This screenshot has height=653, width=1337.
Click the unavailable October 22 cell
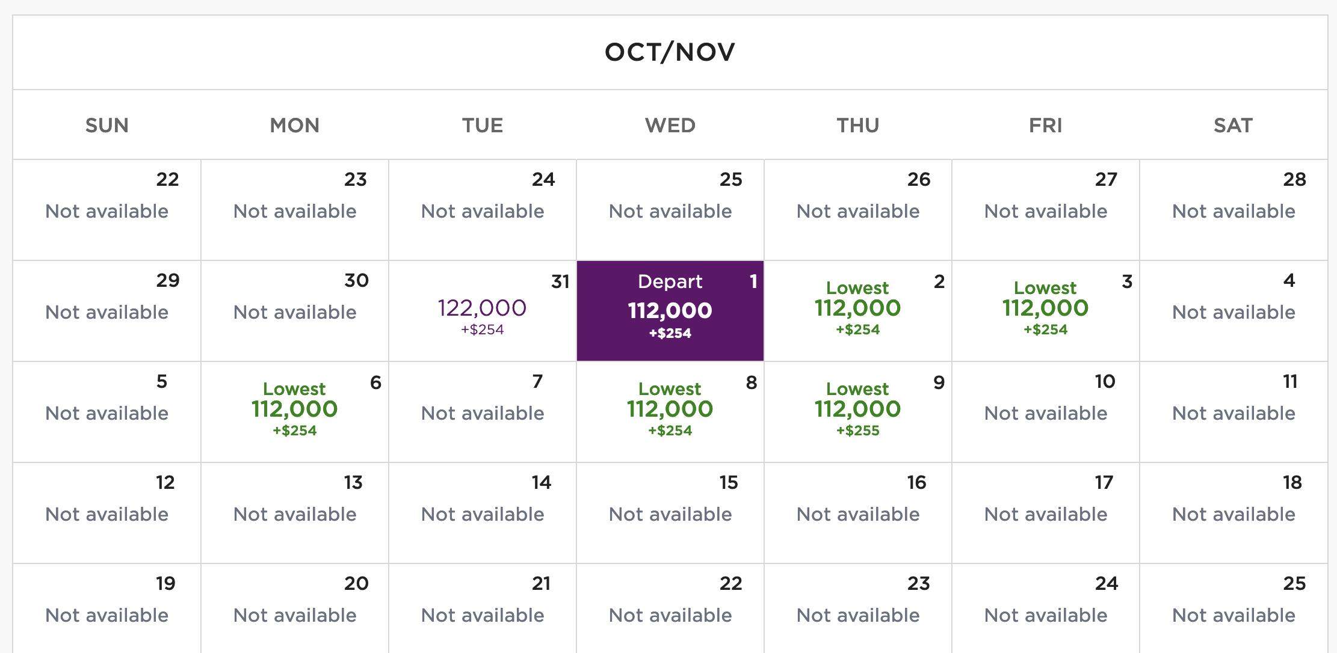pyautogui.click(x=107, y=210)
